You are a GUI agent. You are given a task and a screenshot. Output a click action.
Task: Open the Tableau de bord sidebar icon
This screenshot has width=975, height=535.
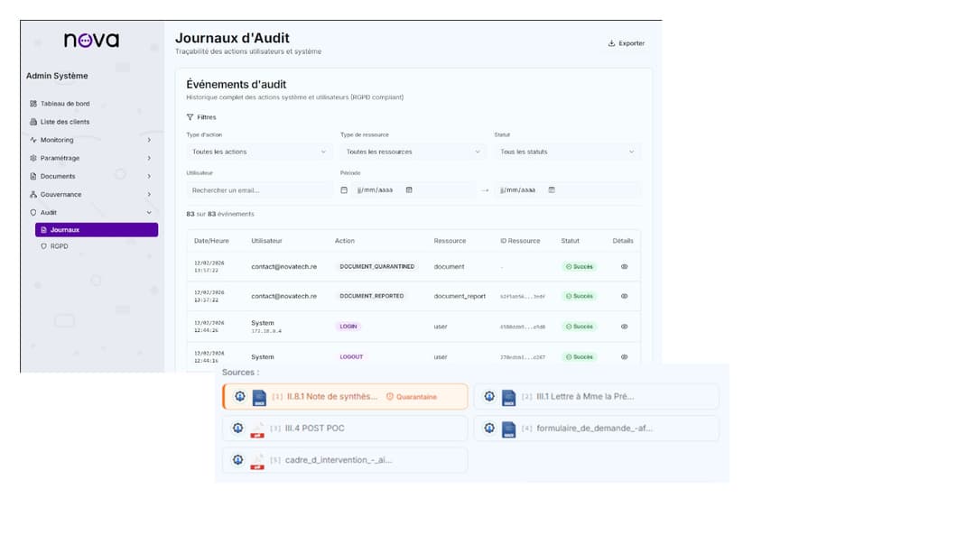32,103
